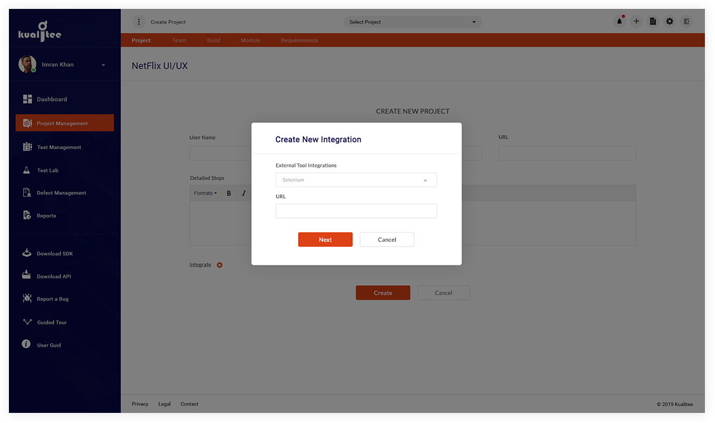Click the Next button in dialog
The image size is (715, 423).
[x=325, y=239]
